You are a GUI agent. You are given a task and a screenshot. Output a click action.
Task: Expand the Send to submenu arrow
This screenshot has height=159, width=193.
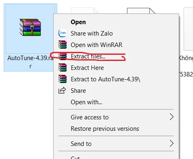click(172, 143)
